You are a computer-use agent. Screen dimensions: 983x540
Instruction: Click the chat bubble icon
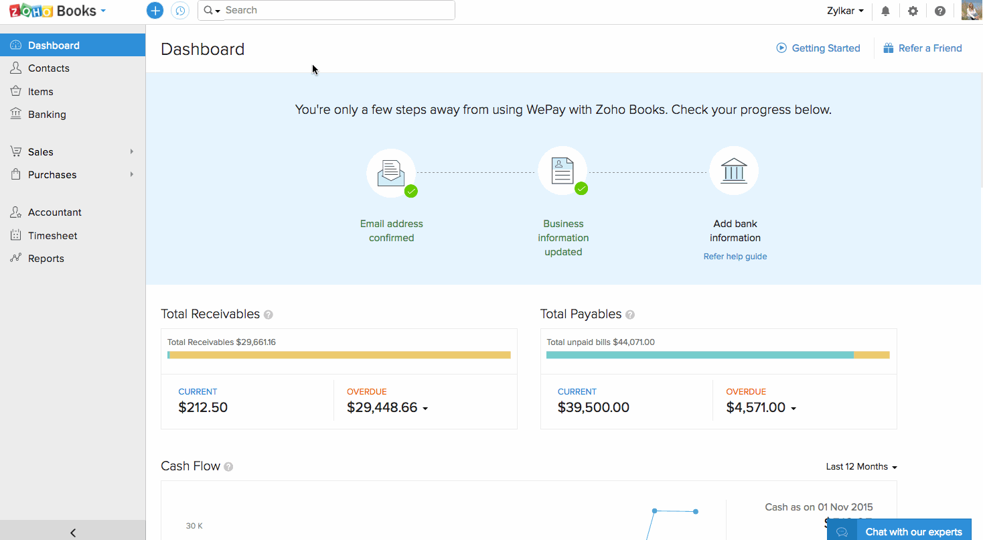[842, 532]
